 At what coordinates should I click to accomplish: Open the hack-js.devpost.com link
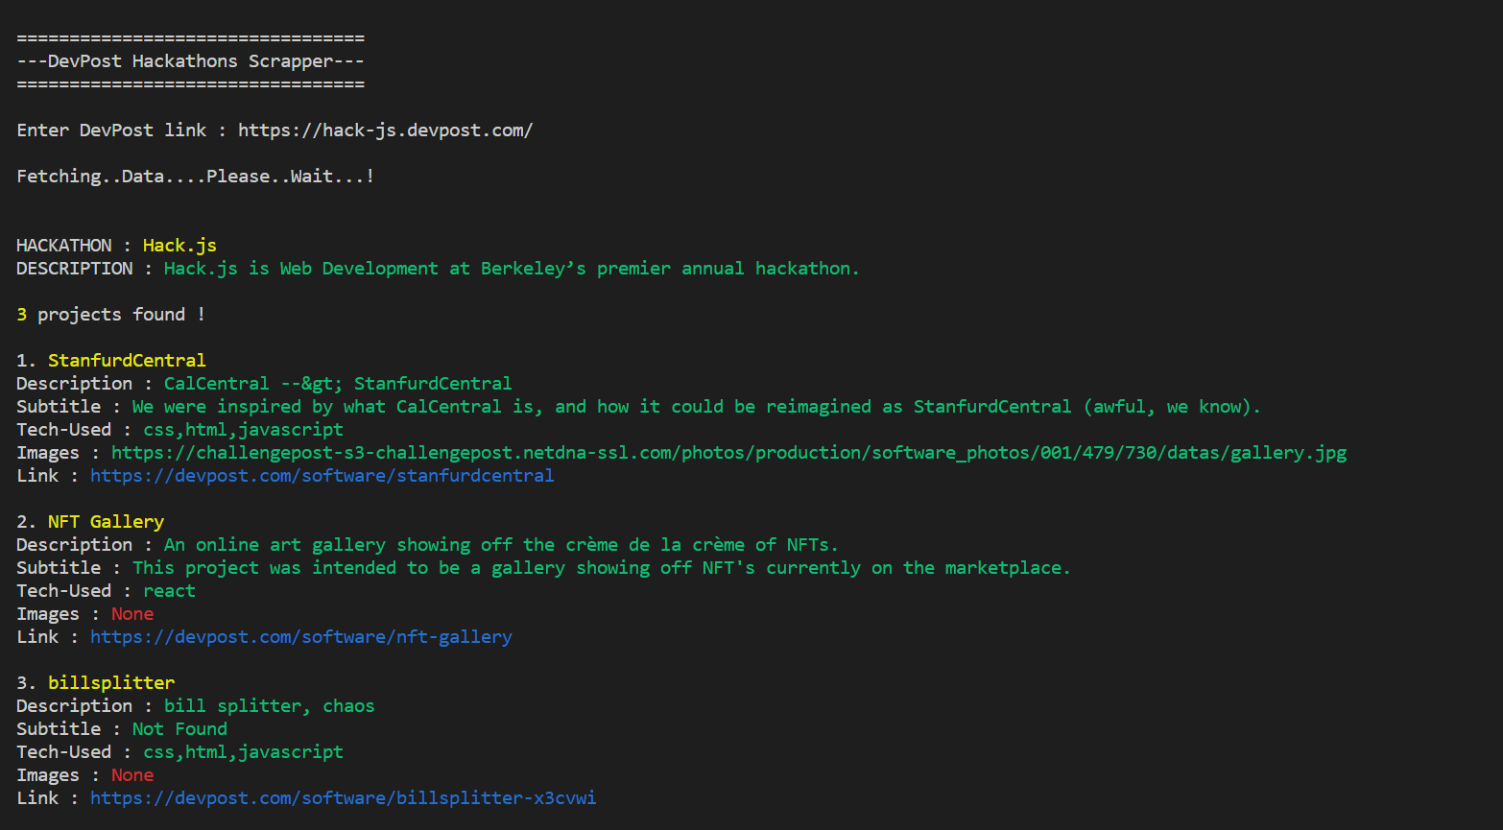pos(385,130)
